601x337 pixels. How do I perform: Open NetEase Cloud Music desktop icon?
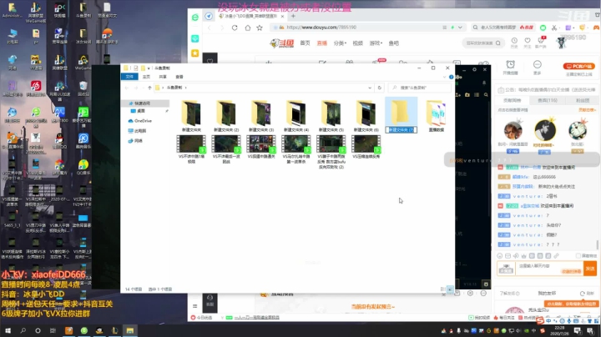coord(36,89)
